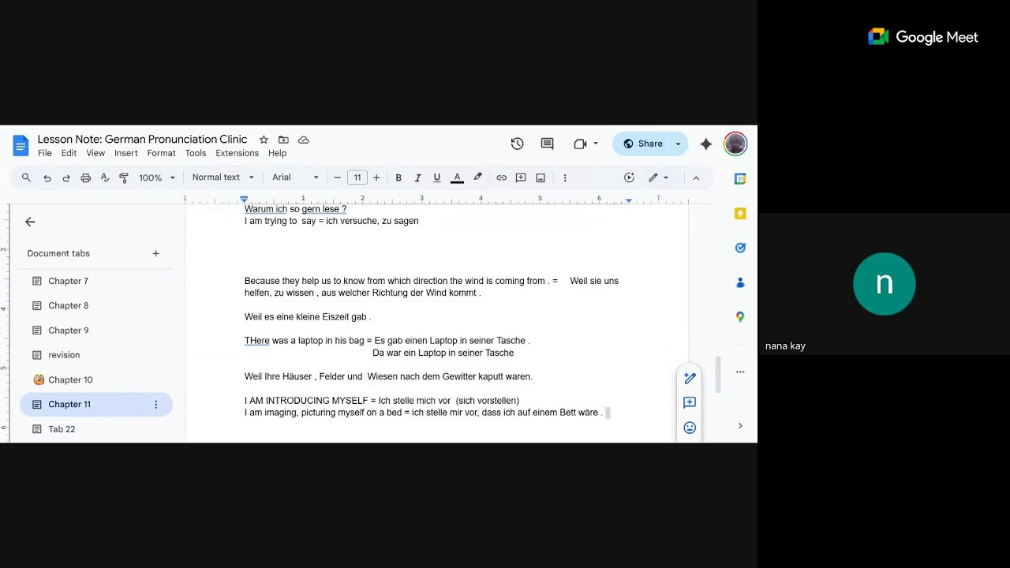Image resolution: width=1010 pixels, height=568 pixels.
Task: Open version history clock icon
Action: (517, 144)
